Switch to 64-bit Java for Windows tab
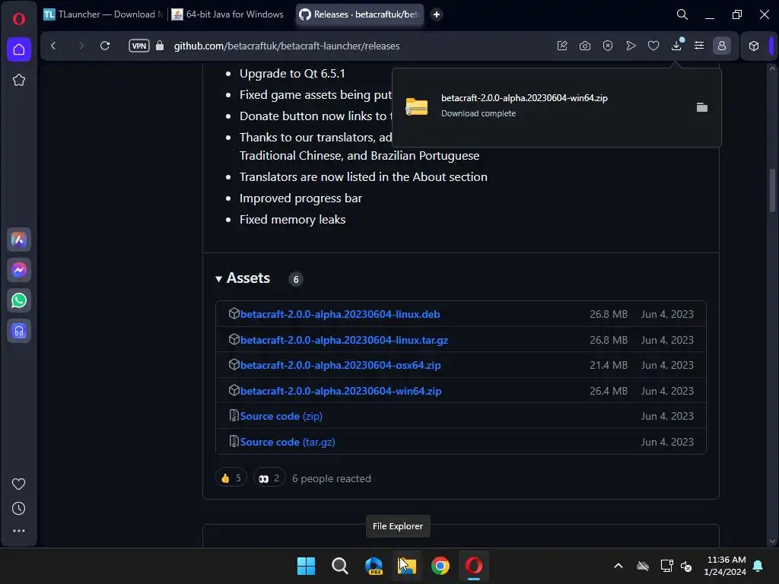Viewport: 779px width, 584px height. coord(228,14)
